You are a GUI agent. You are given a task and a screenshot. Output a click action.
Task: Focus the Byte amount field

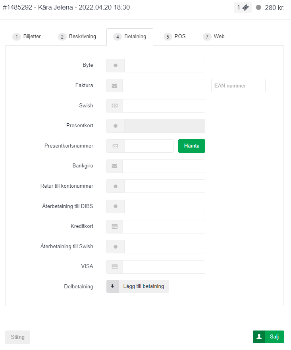pos(164,66)
